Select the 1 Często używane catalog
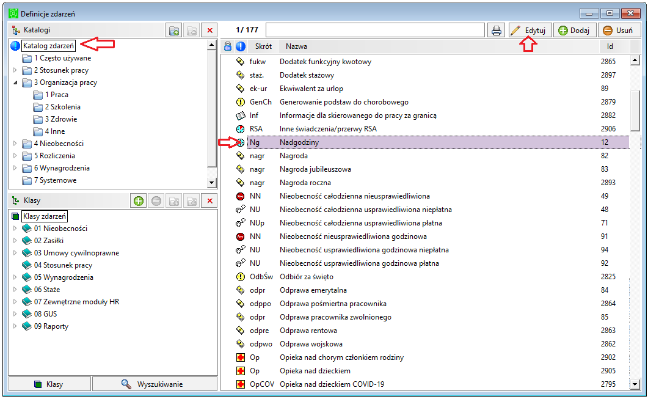This screenshot has width=648, height=399. click(62, 58)
